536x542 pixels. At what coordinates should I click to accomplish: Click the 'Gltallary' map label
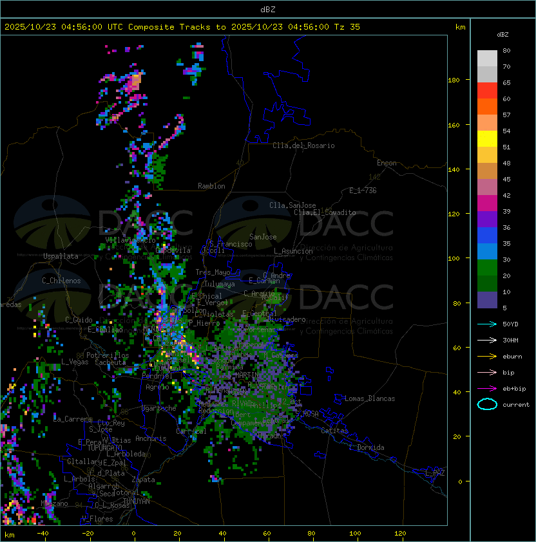point(84,462)
